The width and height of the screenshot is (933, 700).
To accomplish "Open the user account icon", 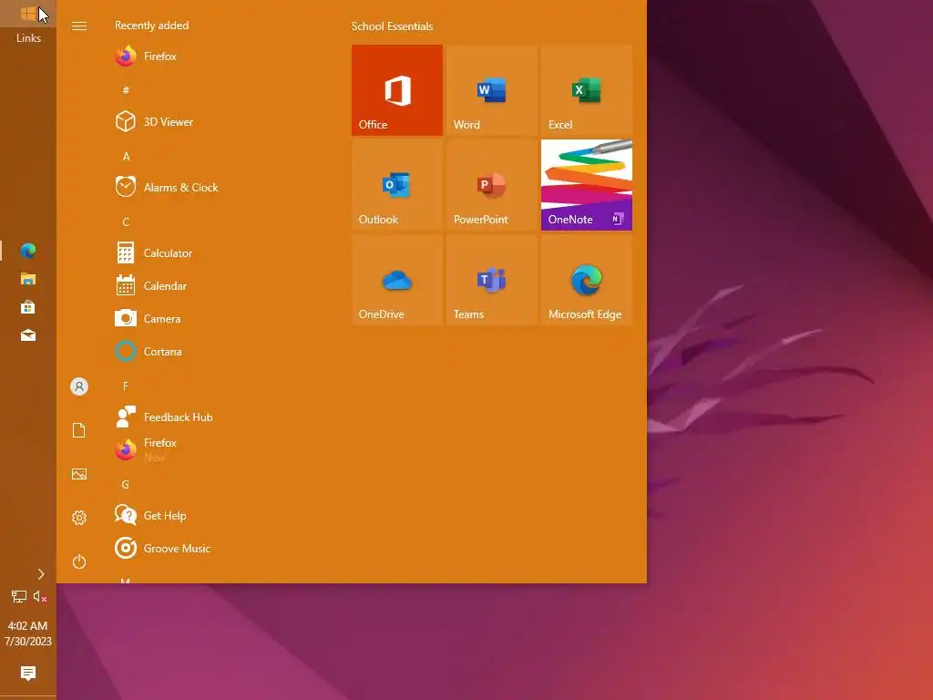I will click(79, 386).
